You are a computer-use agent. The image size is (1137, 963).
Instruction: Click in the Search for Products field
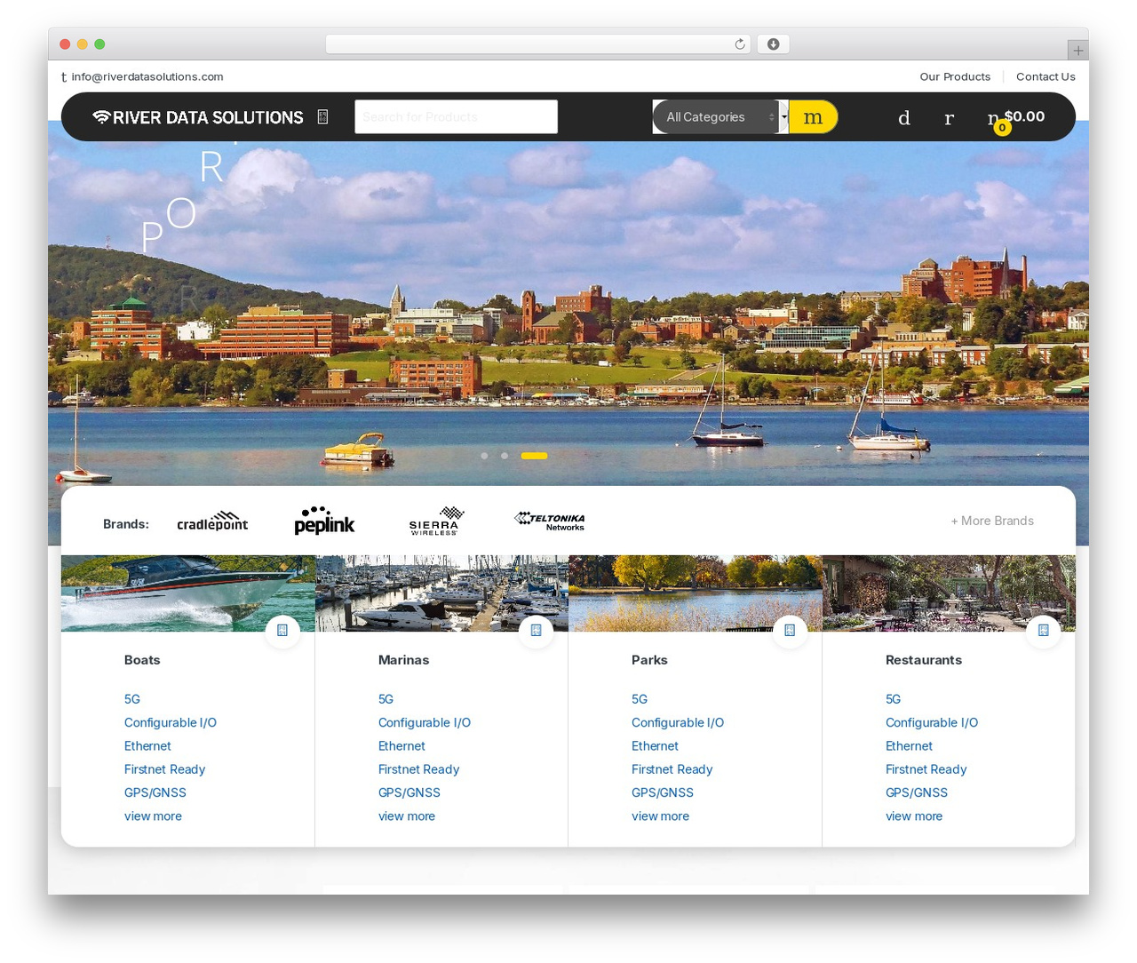[x=456, y=117]
